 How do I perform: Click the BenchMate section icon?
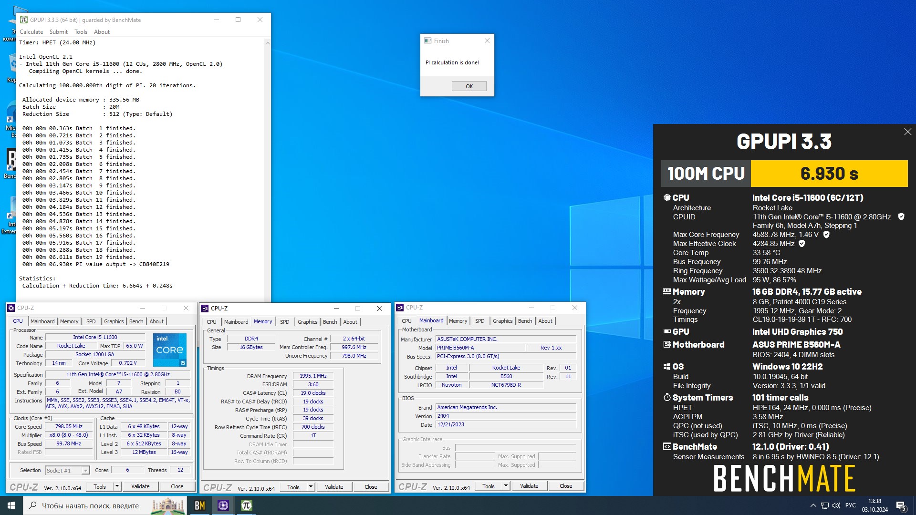point(667,446)
